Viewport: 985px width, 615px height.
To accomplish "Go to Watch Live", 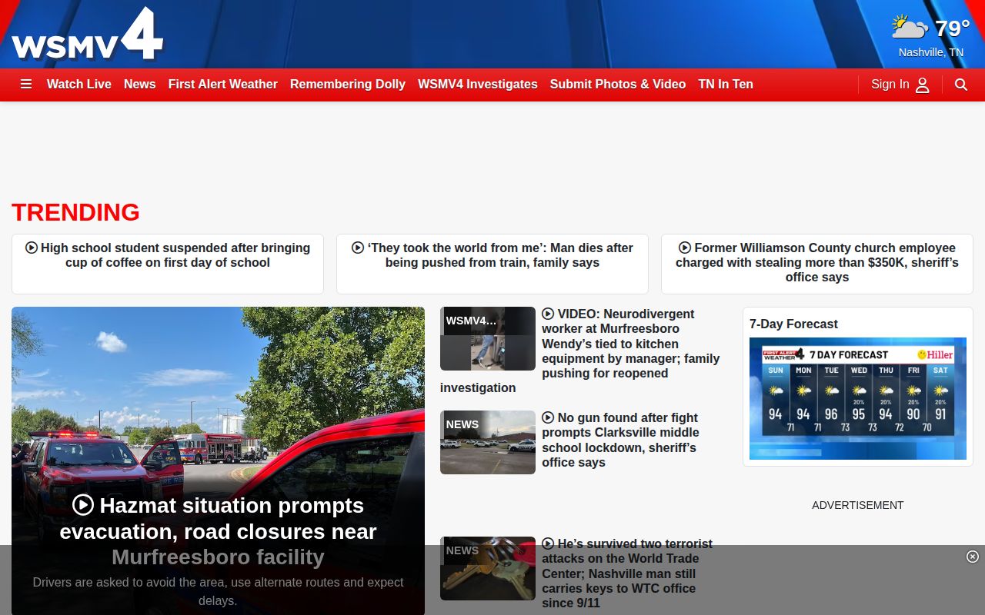I will 79,85.
